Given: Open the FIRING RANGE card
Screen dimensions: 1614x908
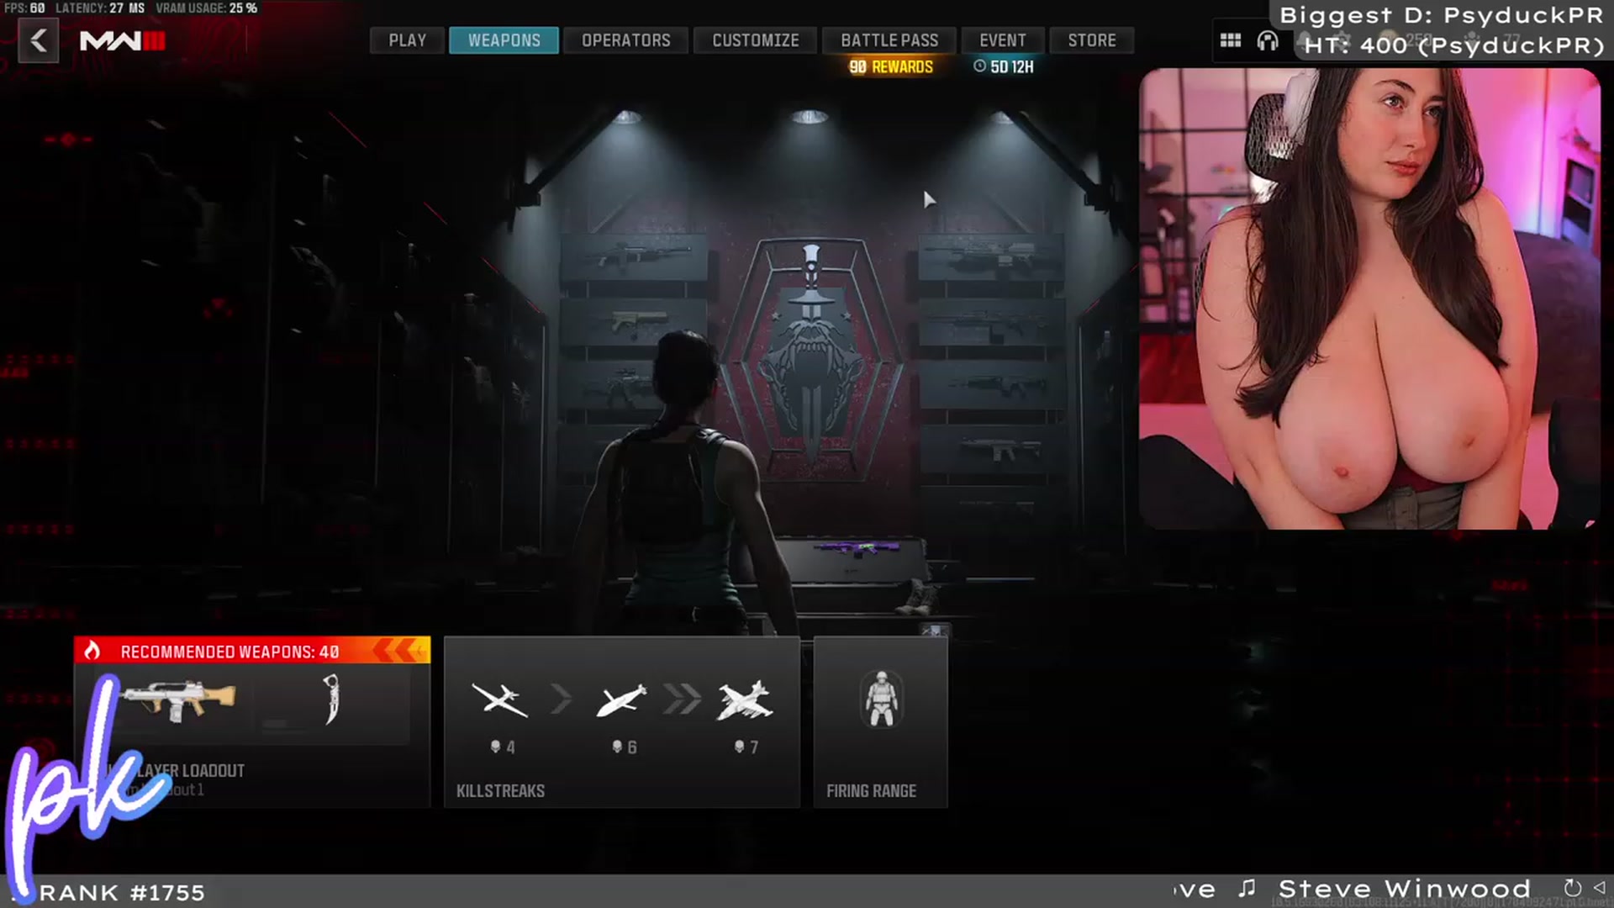Looking at the screenshot, I should (x=880, y=722).
